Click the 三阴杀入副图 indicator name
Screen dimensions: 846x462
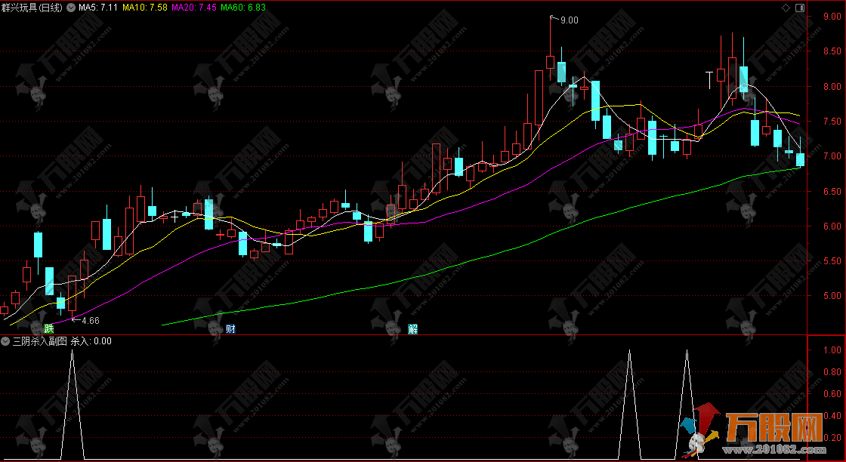(x=40, y=341)
